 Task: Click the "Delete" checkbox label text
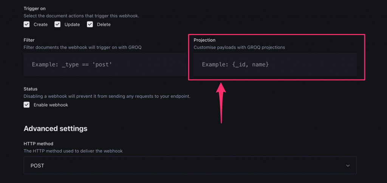coord(104,25)
